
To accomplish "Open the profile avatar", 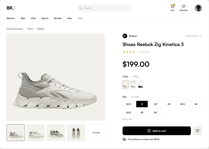I will [x=198, y=8].
